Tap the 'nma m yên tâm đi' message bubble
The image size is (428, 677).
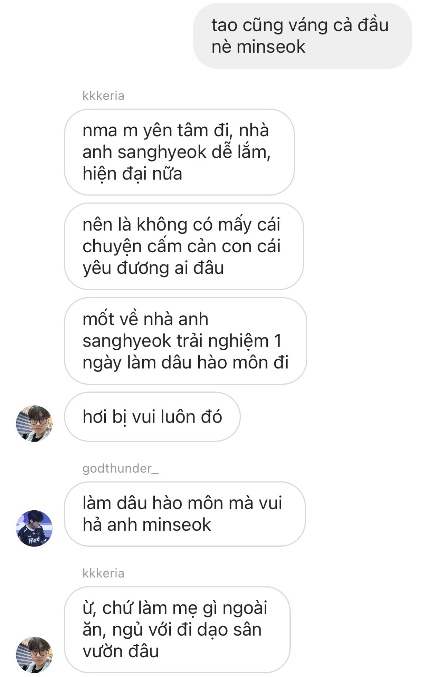pyautogui.click(x=179, y=152)
